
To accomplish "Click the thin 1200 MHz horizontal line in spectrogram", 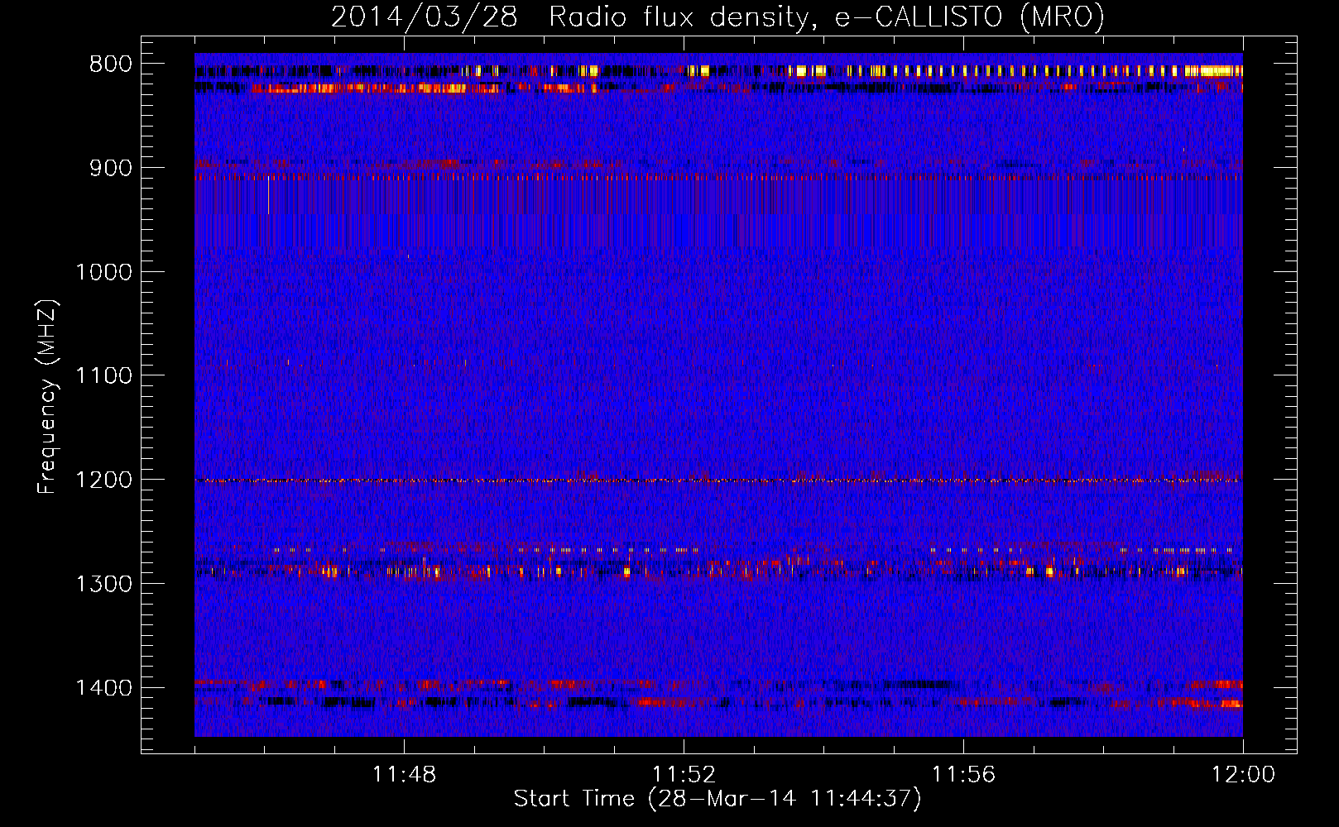I will click(718, 480).
